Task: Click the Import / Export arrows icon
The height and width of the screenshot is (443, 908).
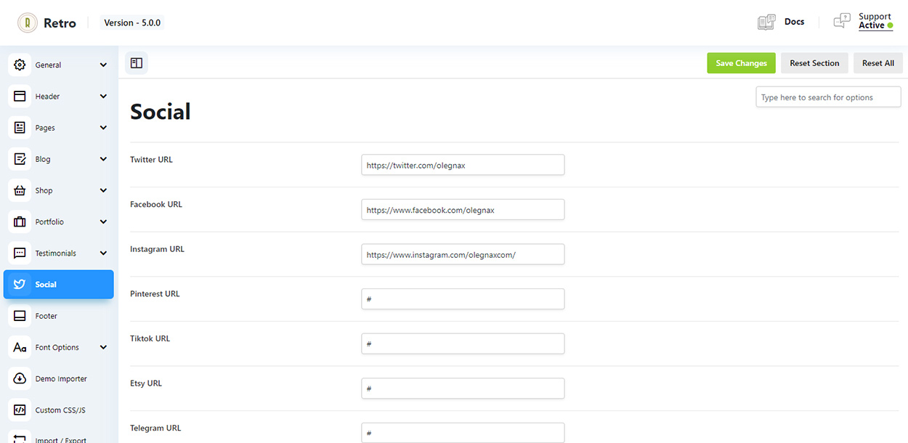Action: pyautogui.click(x=20, y=438)
